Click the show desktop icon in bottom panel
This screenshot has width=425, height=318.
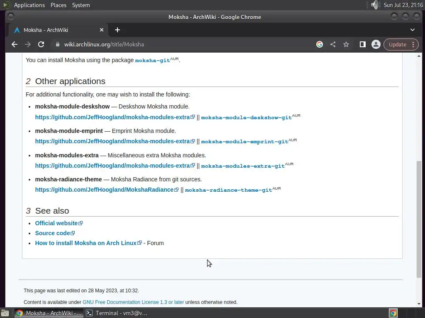click(x=5, y=313)
